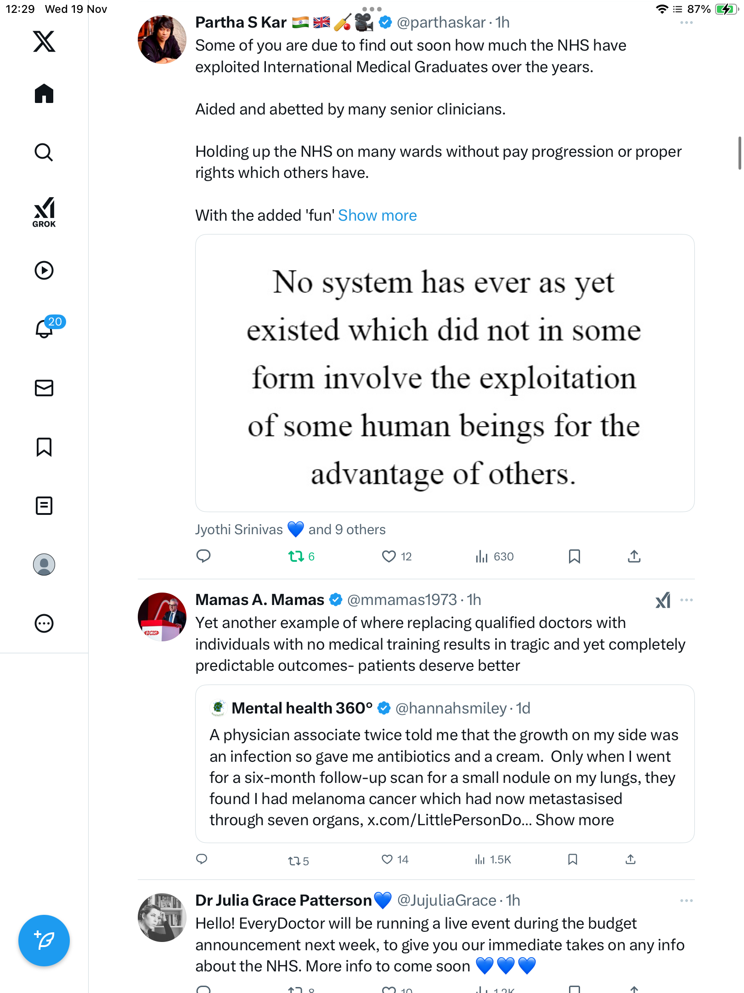Expand Partha S Kar's post with Show more
This screenshot has height=993, width=744.
pyautogui.click(x=377, y=216)
